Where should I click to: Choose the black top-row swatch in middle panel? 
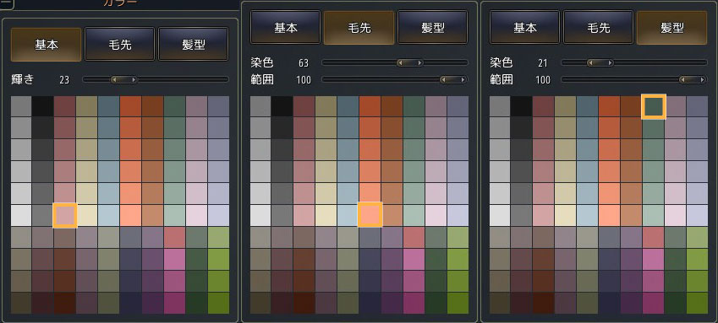282,106
